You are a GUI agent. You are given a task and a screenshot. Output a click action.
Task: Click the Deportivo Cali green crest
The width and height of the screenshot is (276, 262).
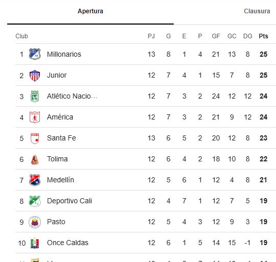(x=35, y=201)
